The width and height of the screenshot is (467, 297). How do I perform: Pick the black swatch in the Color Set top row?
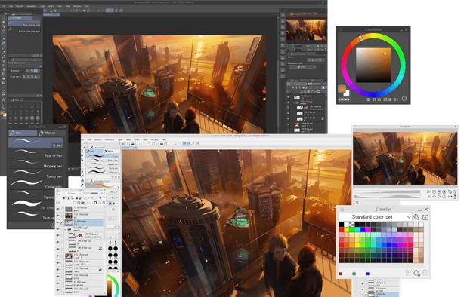point(342,225)
